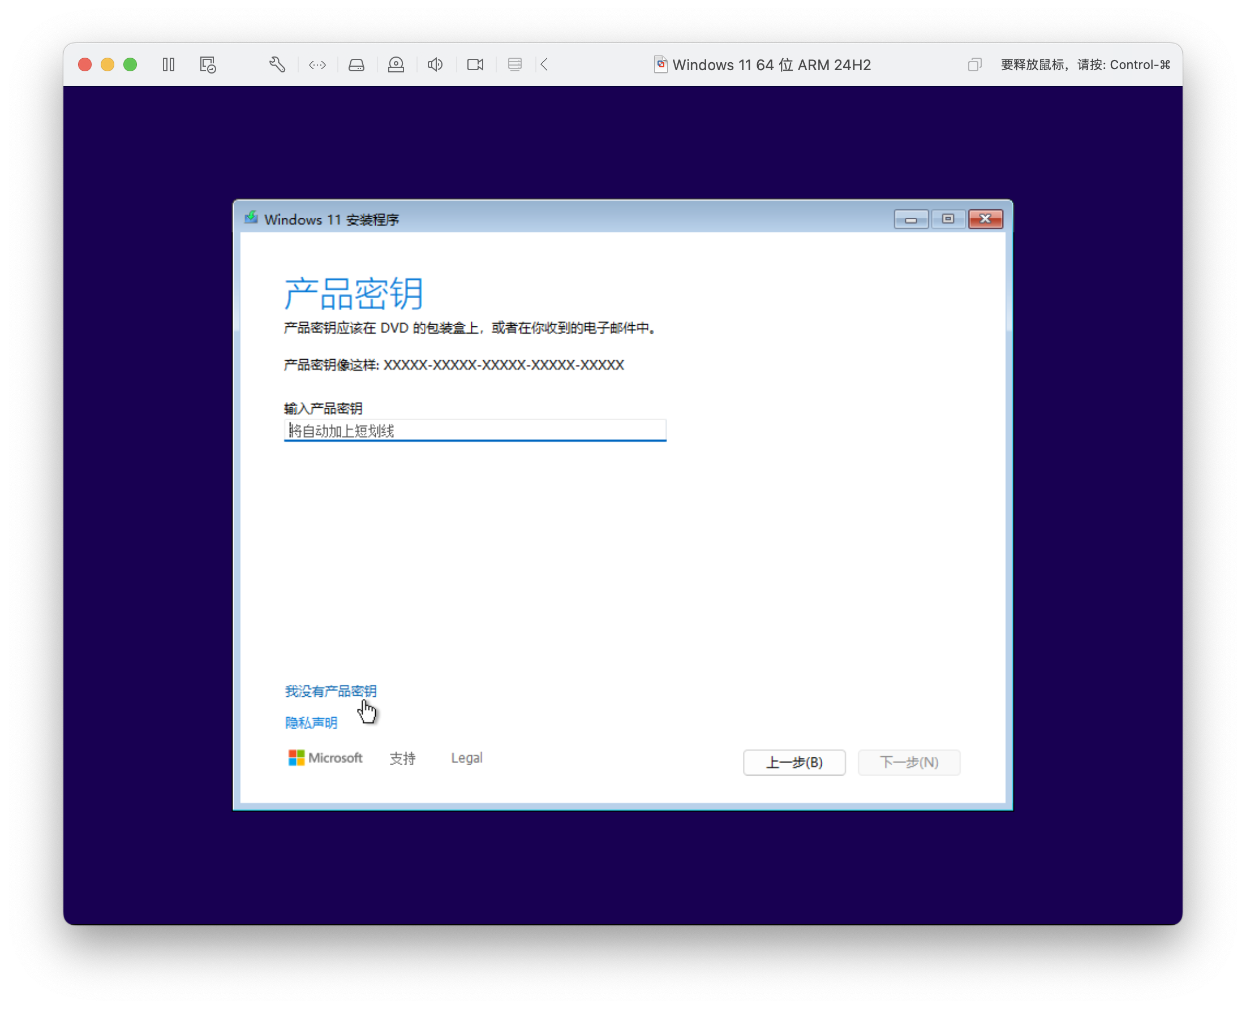The height and width of the screenshot is (1009, 1246).
Task: Click the 支持 support link
Action: (x=402, y=758)
